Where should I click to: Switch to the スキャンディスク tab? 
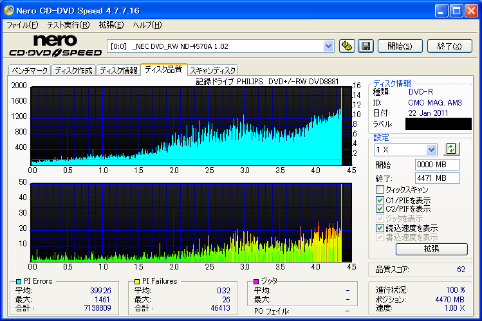point(212,70)
